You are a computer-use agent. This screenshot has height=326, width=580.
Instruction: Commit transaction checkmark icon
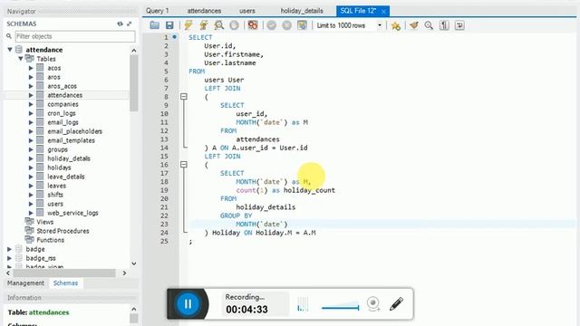272,25
